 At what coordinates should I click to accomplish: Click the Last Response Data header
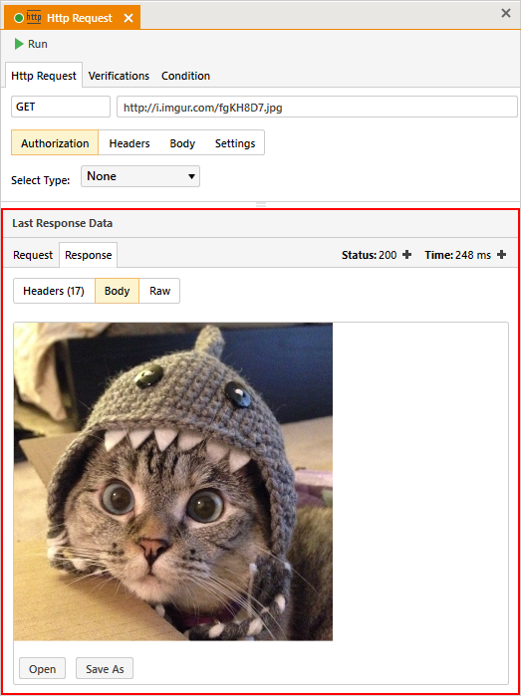pos(62,223)
